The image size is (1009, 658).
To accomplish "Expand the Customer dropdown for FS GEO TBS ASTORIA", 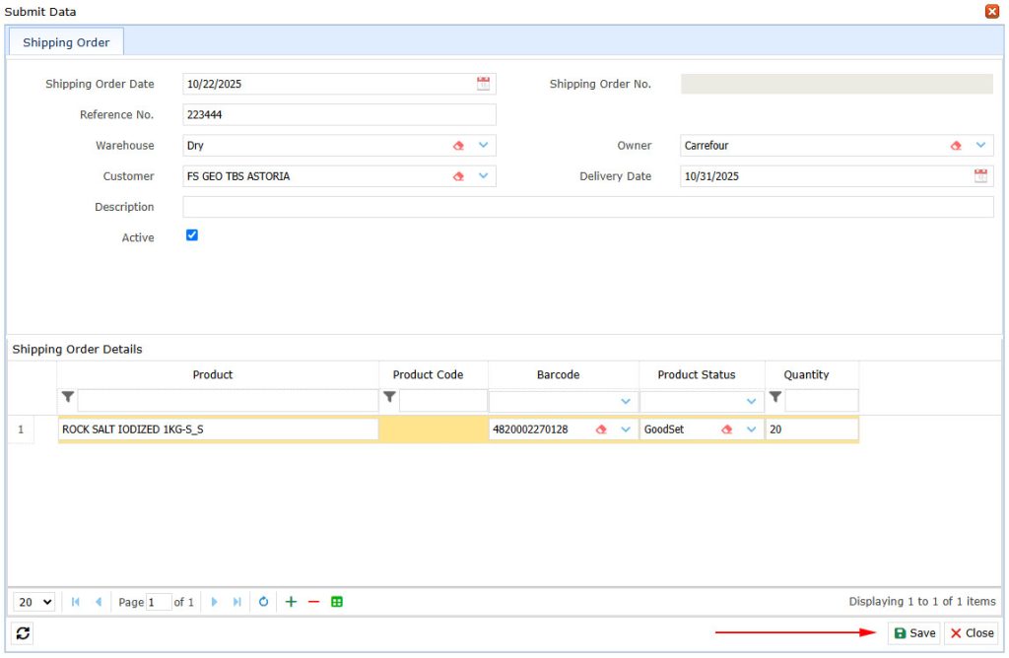I will (482, 175).
